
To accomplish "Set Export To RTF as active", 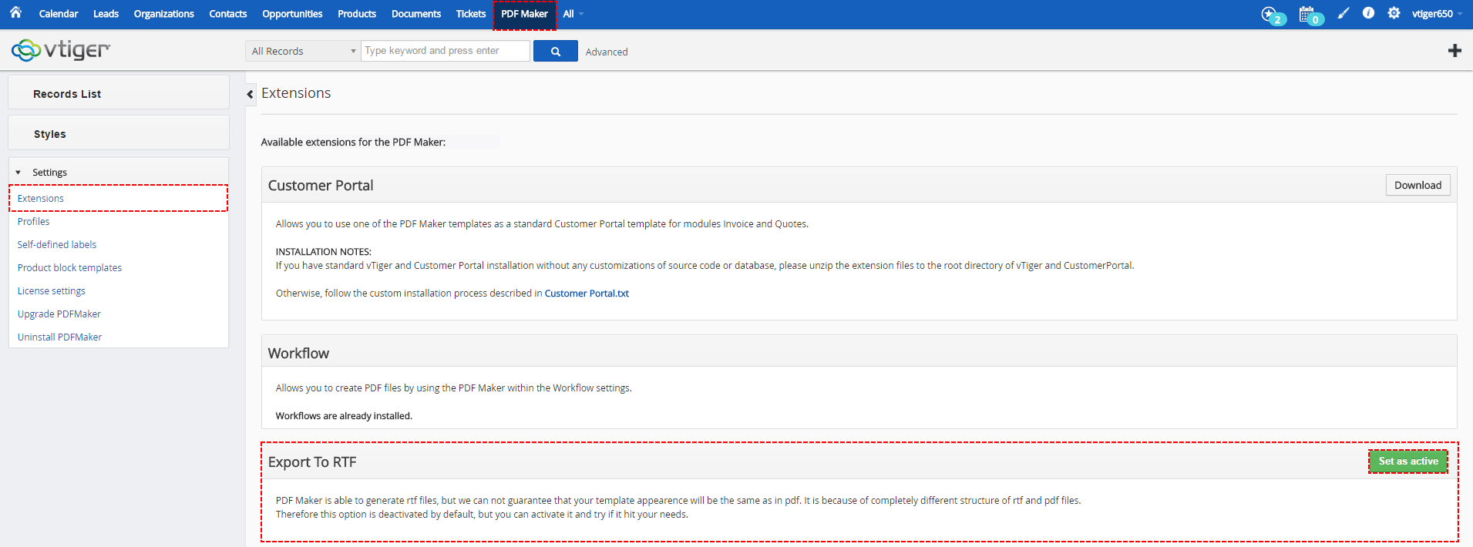I will [x=1408, y=461].
